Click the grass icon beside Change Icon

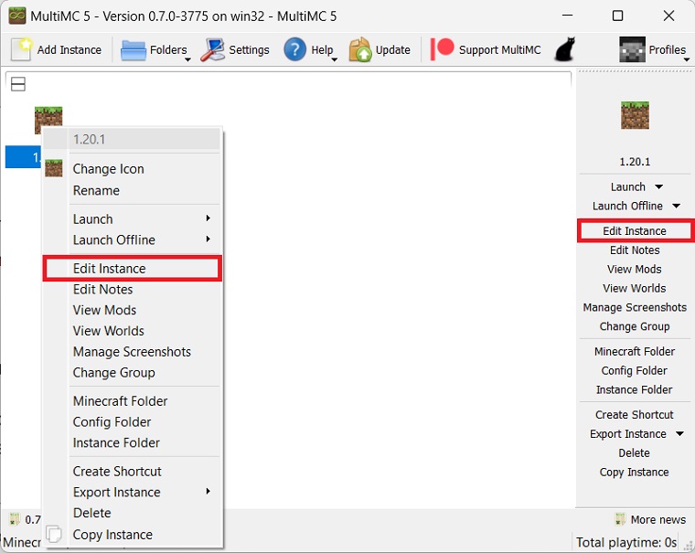click(x=54, y=168)
